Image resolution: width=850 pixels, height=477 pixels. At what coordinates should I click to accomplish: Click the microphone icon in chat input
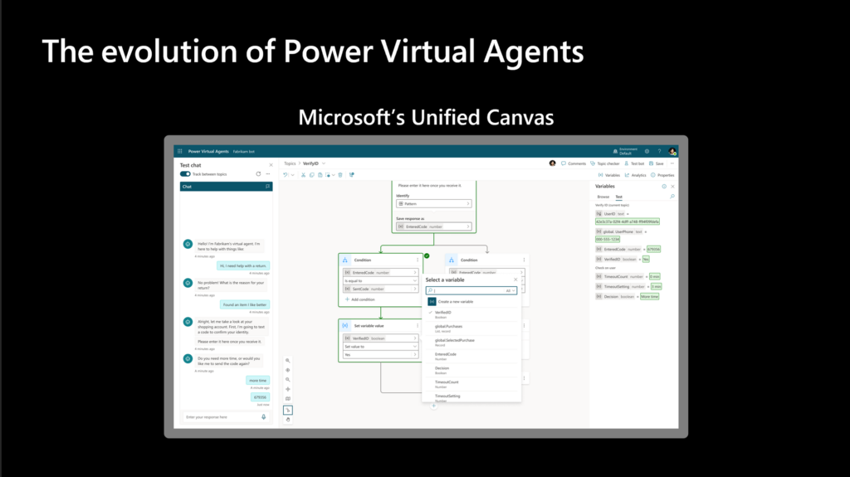264,416
